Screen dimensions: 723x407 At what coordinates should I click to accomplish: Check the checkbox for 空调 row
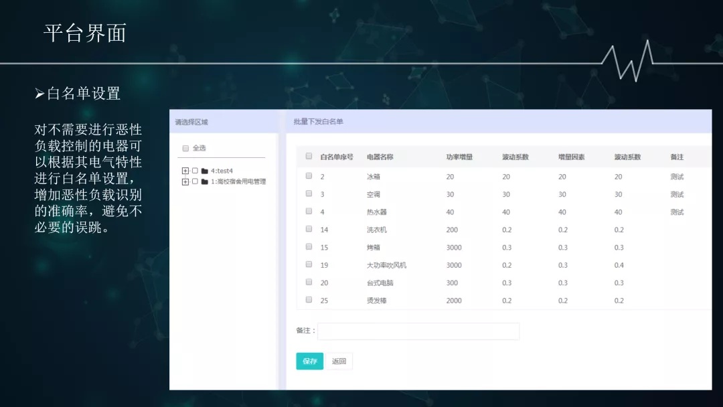click(x=309, y=193)
